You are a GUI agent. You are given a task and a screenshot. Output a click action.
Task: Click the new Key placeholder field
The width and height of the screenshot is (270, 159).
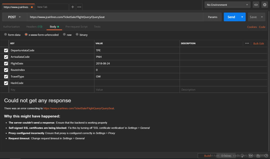pyautogui.click(x=51, y=90)
